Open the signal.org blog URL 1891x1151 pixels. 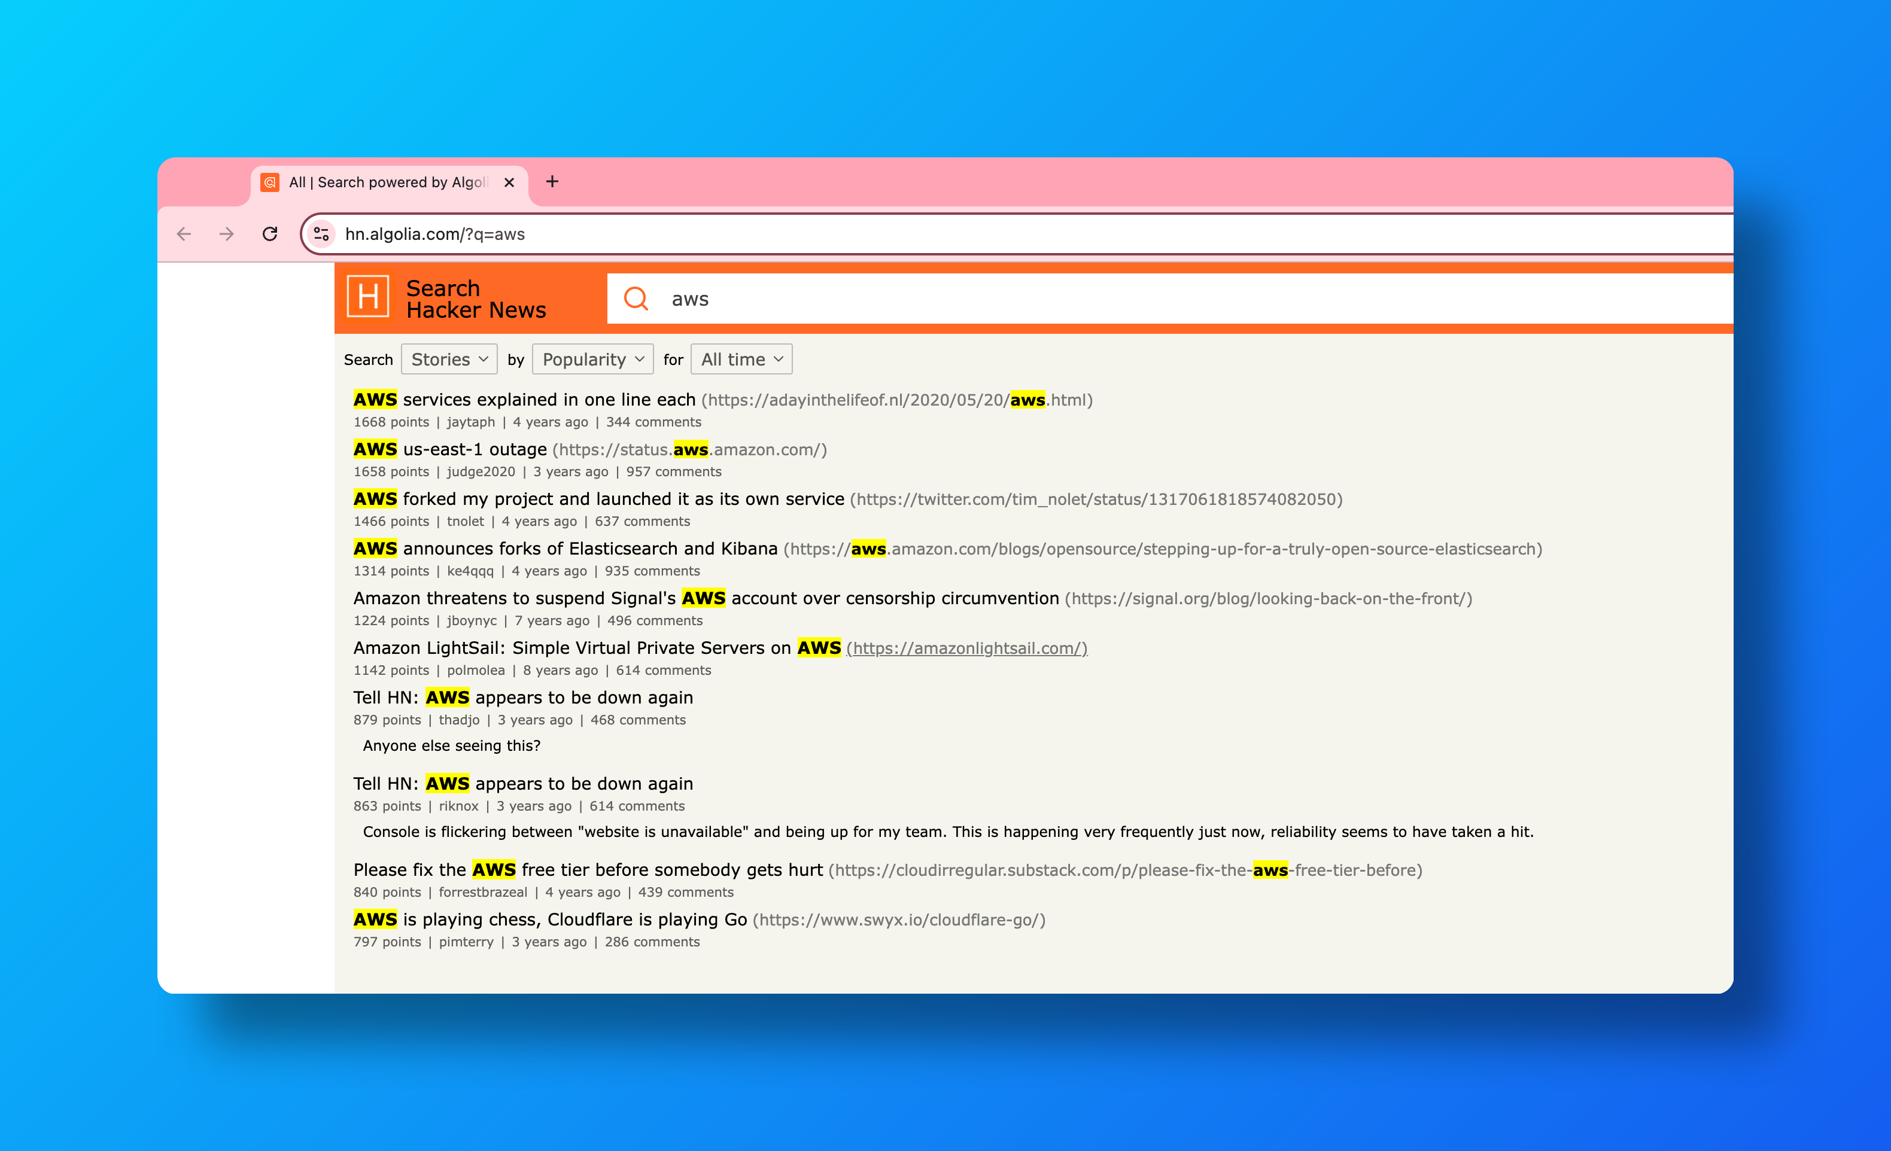coord(1269,598)
